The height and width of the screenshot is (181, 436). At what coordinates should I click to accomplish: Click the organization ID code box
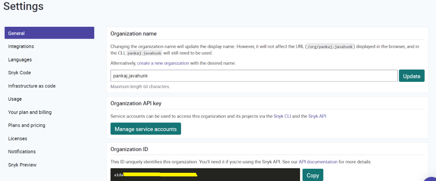point(205,175)
